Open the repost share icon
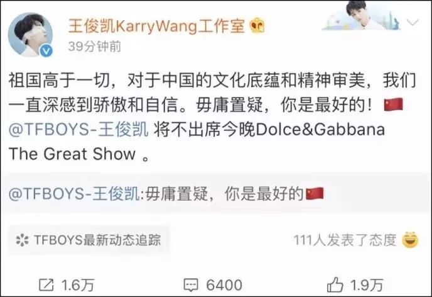432x297 pixels. (x=46, y=285)
